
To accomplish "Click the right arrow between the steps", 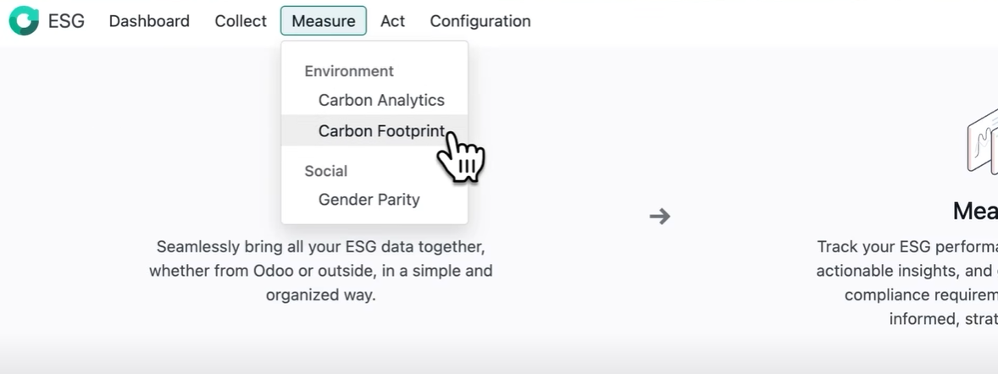I will tap(660, 217).
